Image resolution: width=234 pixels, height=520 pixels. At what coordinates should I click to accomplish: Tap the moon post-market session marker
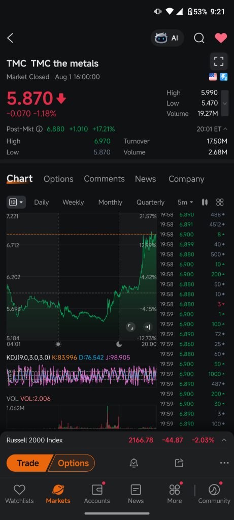[119, 344]
